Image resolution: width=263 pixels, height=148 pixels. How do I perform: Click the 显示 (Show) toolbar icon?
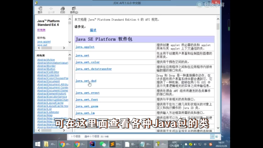pos(40,10)
